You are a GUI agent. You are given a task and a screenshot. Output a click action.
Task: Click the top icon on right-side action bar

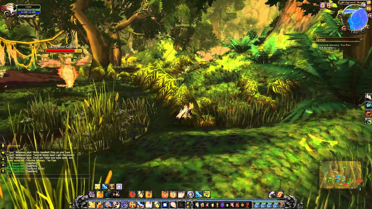click(x=368, y=96)
